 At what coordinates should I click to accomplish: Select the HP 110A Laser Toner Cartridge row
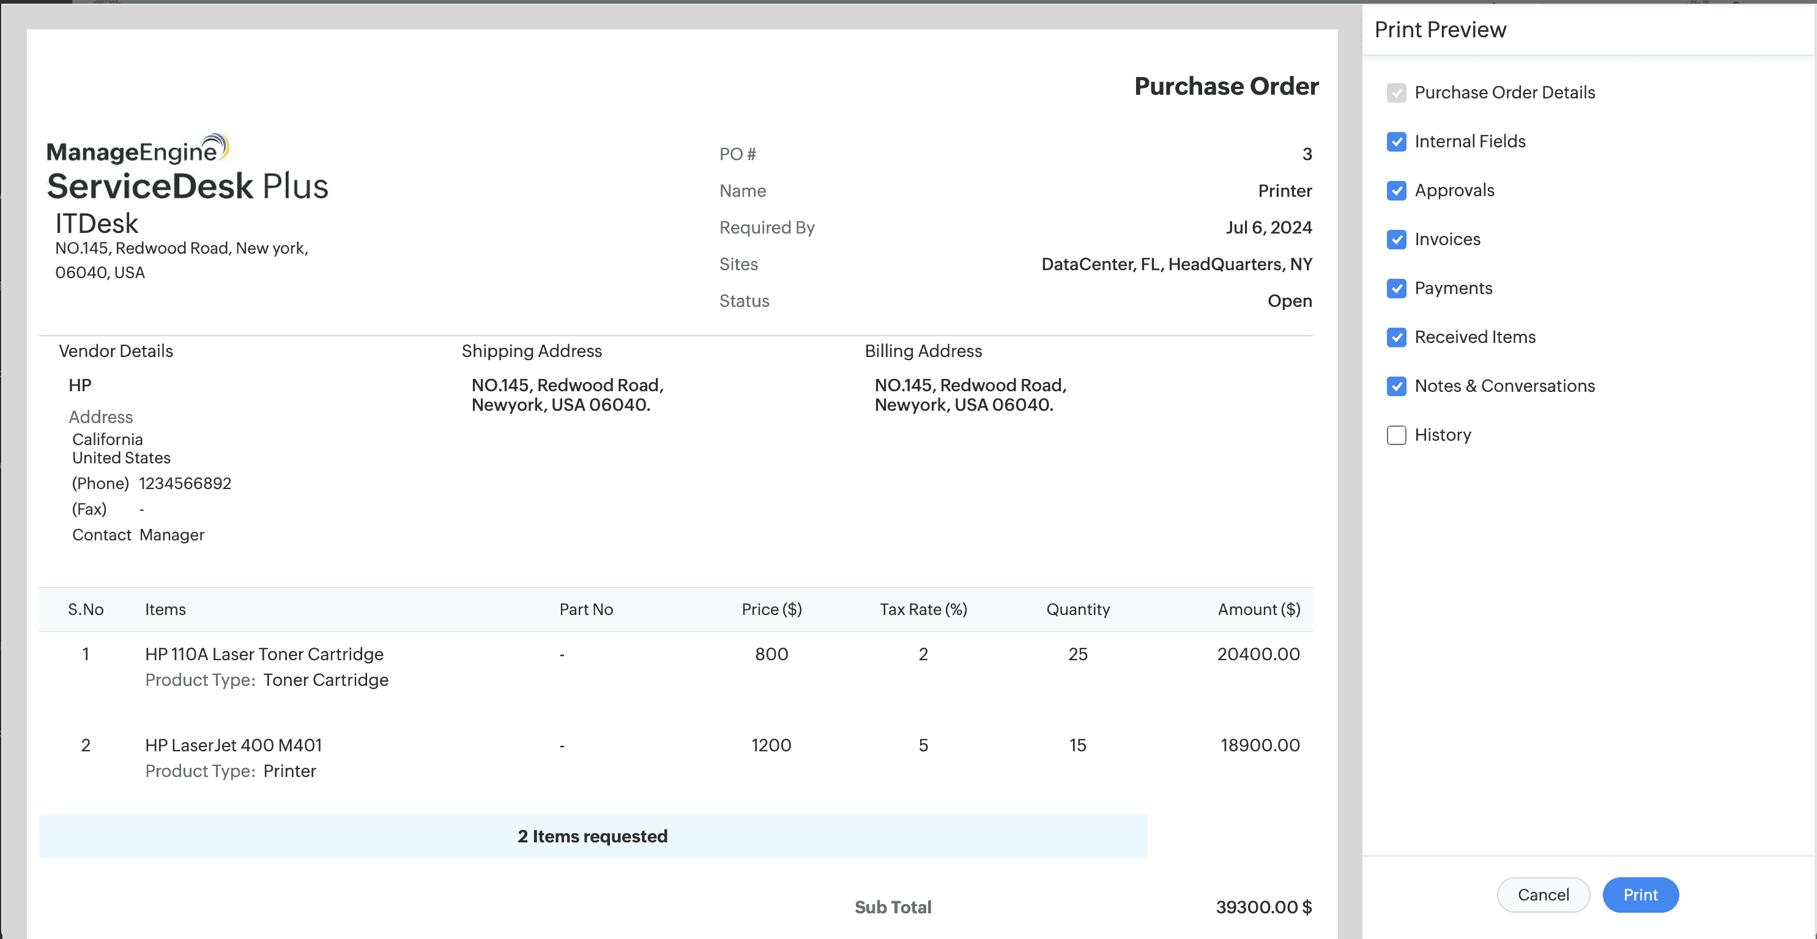pyautogui.click(x=264, y=654)
